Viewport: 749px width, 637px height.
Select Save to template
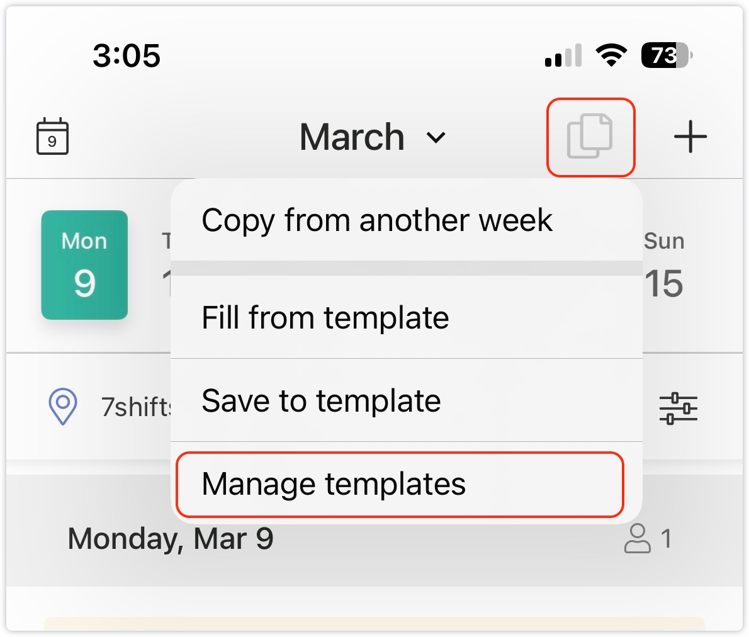coord(321,400)
